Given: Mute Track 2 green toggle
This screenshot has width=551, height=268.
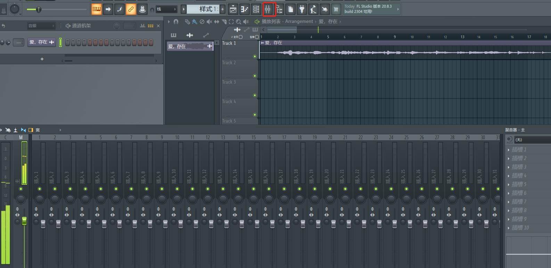Looking at the screenshot, I should point(255,76).
